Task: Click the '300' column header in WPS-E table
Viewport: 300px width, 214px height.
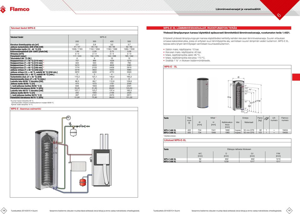Action: pyautogui.click(x=94, y=41)
